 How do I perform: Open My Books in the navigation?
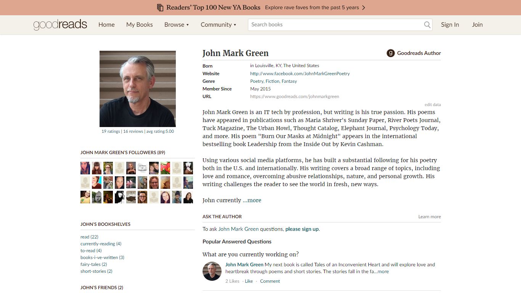click(x=140, y=25)
